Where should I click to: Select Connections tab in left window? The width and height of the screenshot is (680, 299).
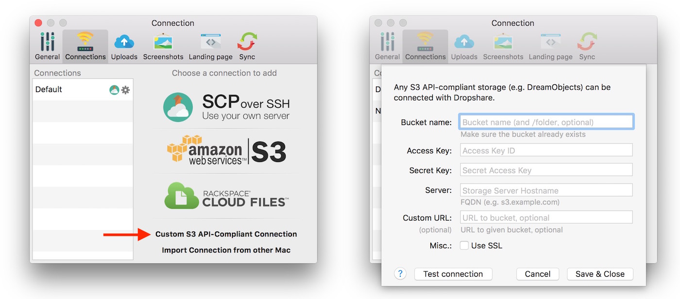coord(85,47)
